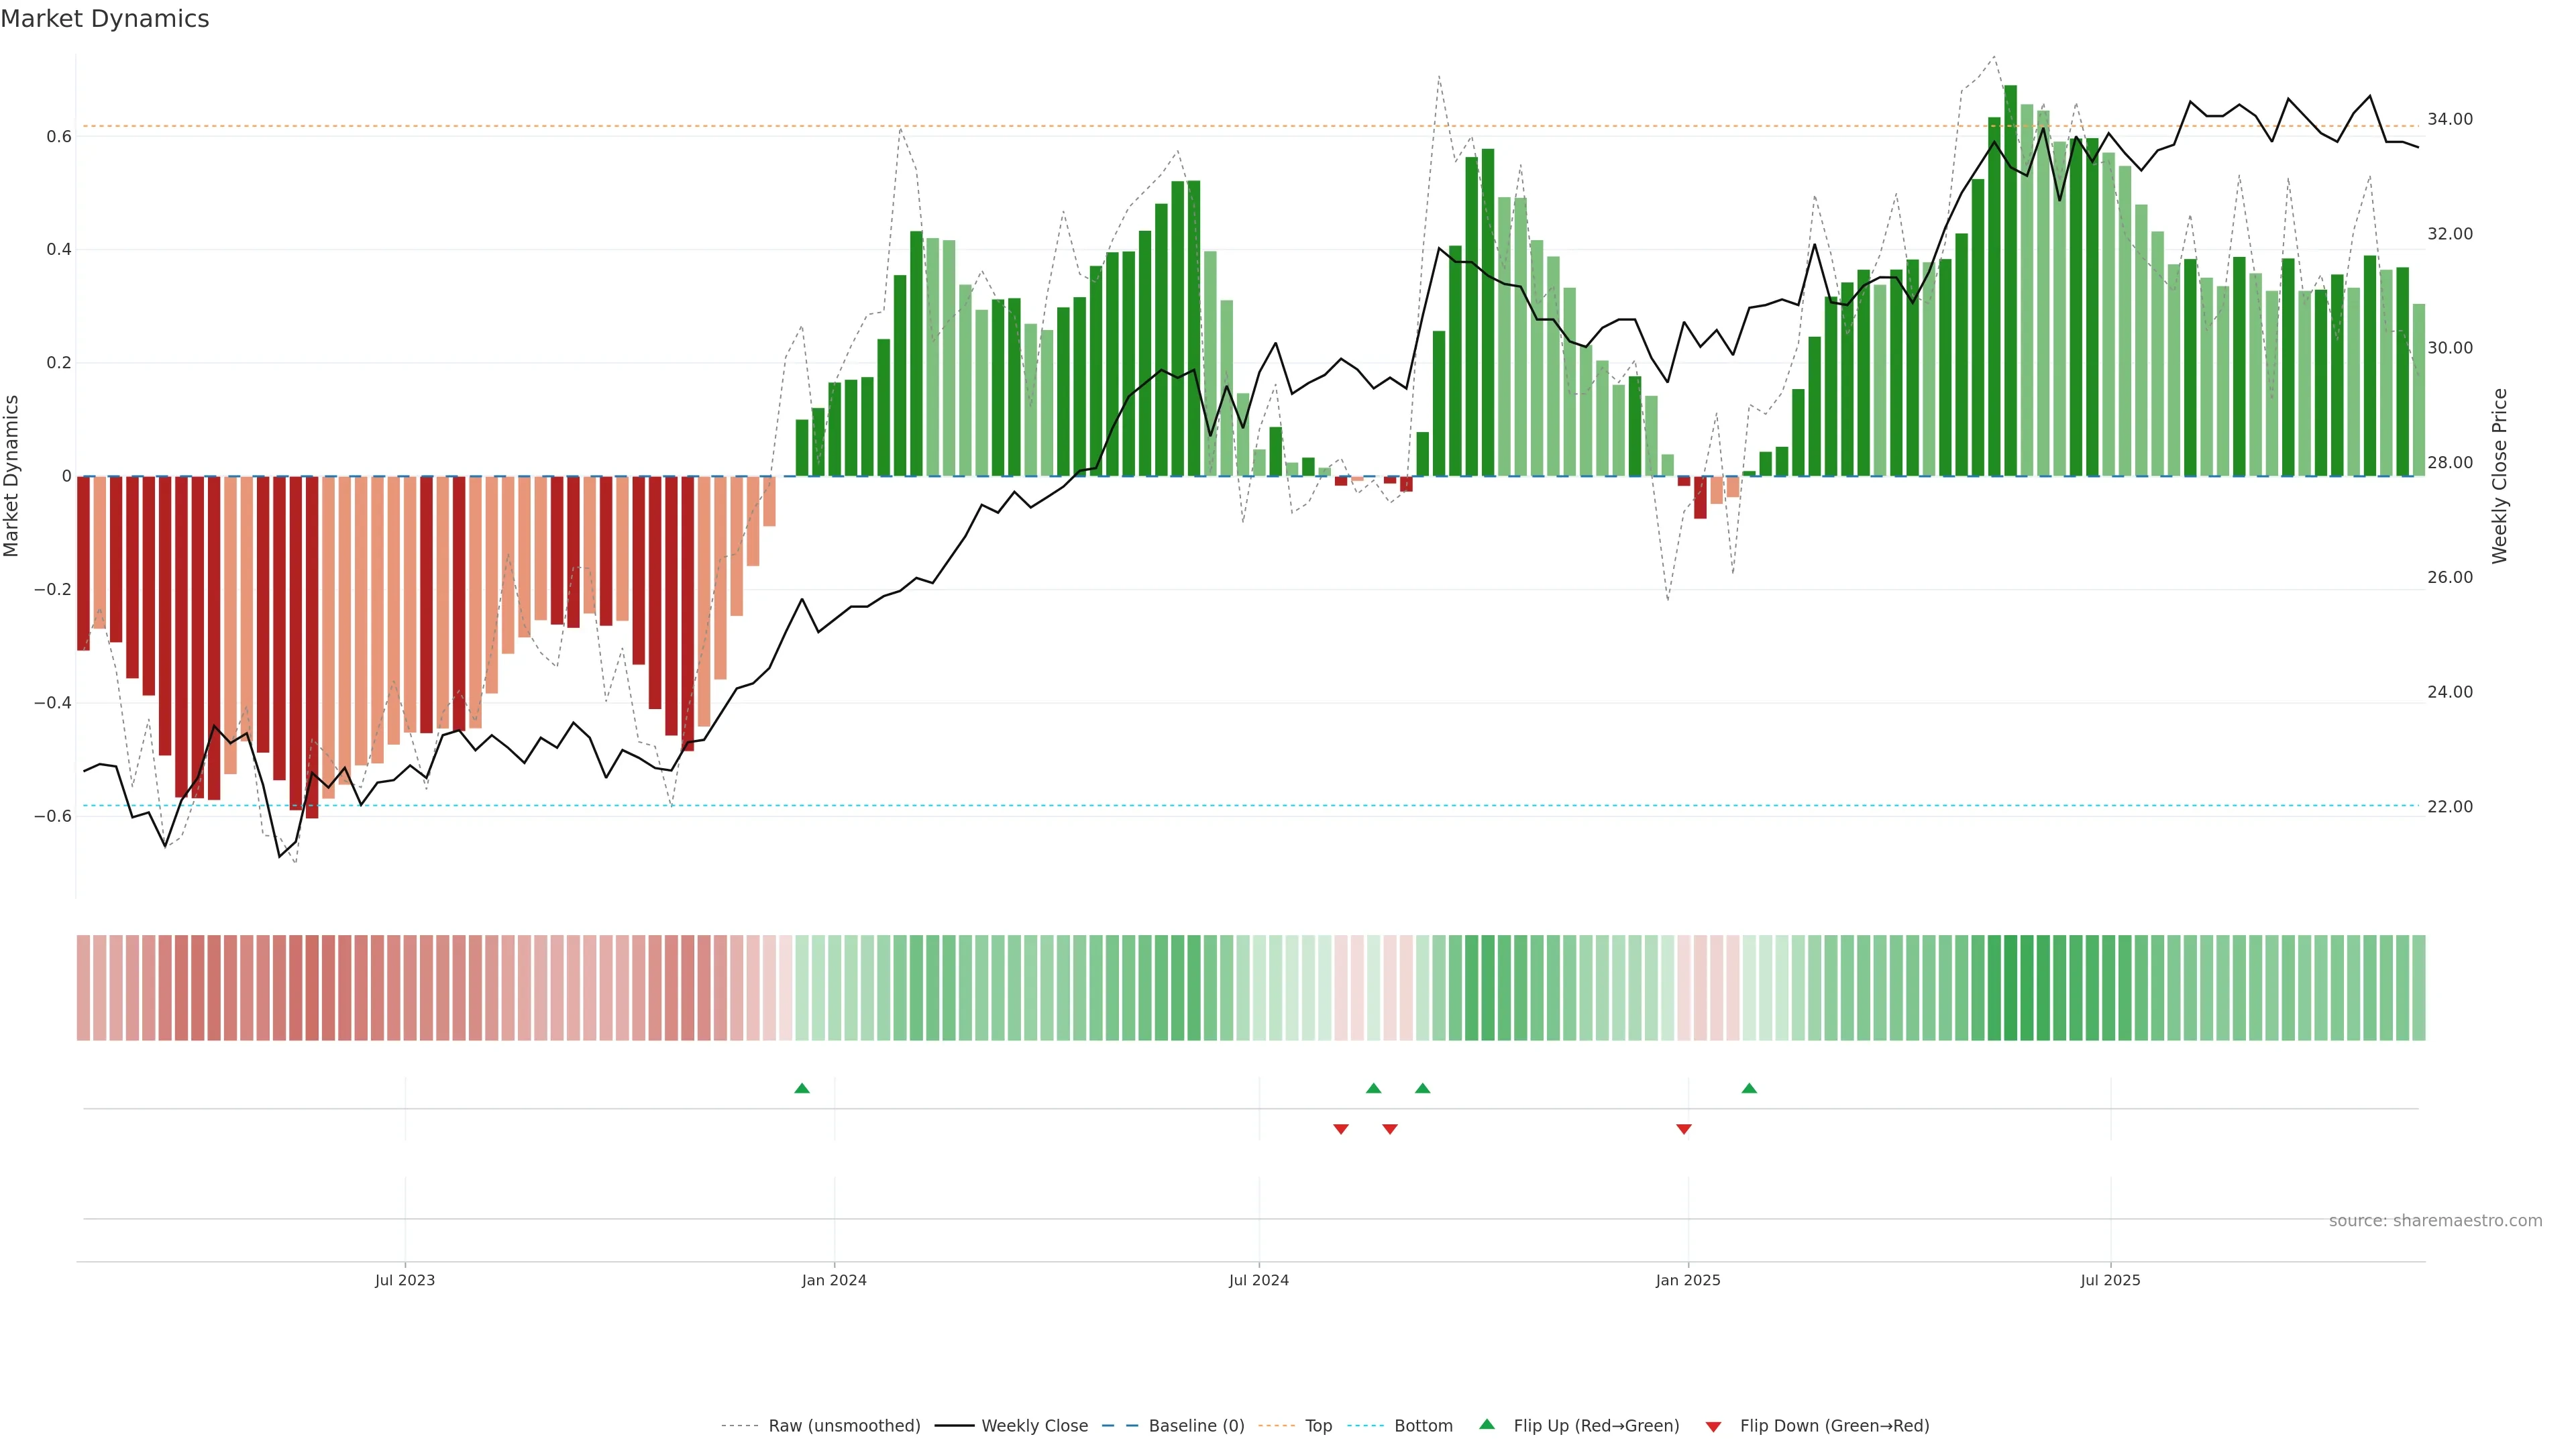This screenshot has width=2576, height=1449.
Task: Click the darkest green heatmap cell near mid-2025
Action: point(2011,988)
